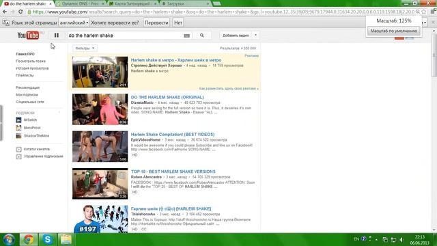This screenshot has height=246, width=437.
Task: Open Социальные сети in sidebar
Action: (30, 102)
